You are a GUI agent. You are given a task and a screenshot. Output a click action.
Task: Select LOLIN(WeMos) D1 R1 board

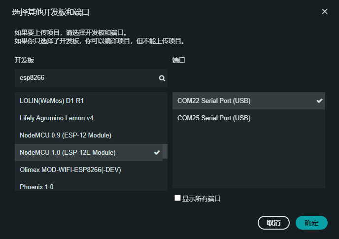click(x=89, y=101)
